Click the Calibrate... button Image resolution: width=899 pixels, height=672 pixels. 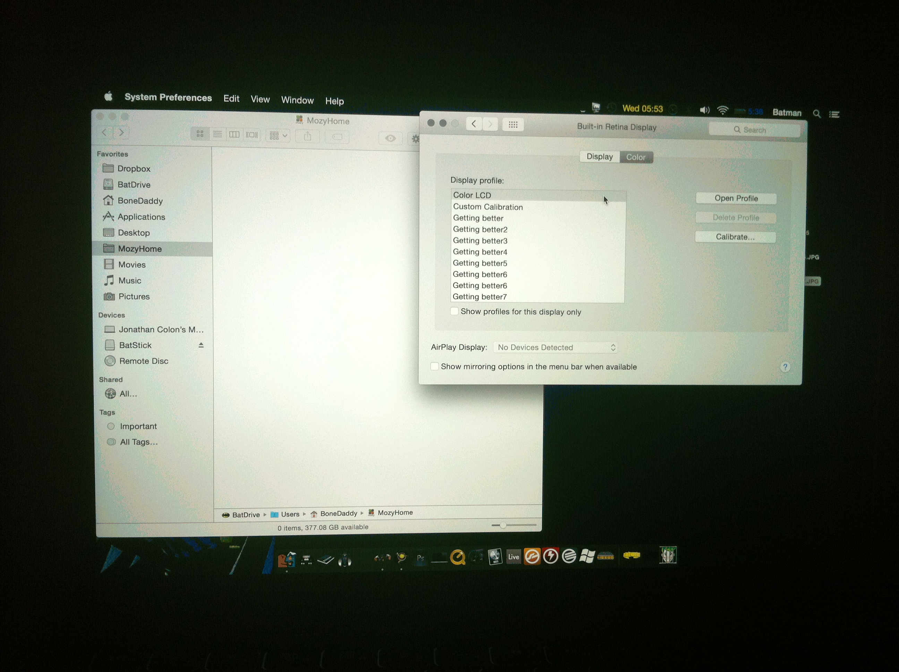[735, 237]
